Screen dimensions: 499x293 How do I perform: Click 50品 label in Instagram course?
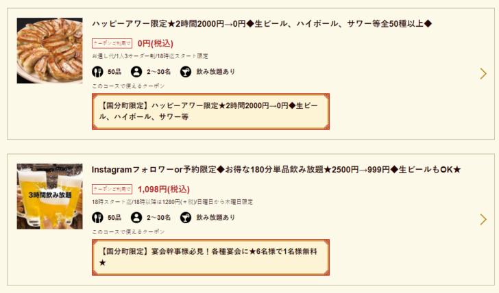114,218
